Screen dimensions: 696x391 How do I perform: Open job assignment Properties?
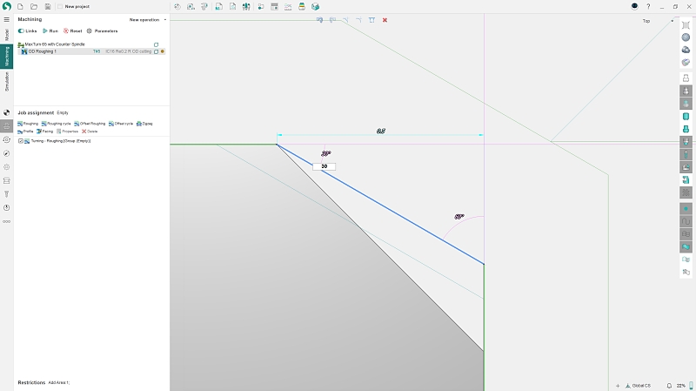[x=67, y=131]
